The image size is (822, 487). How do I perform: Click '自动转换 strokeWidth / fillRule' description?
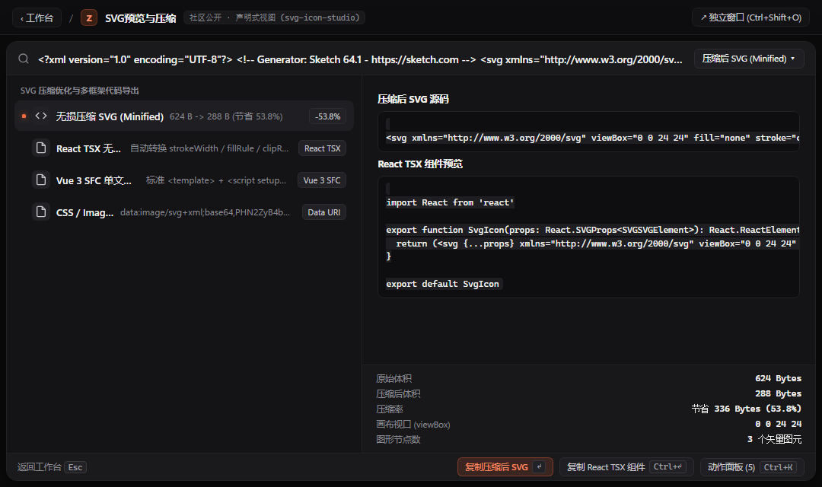coord(210,148)
